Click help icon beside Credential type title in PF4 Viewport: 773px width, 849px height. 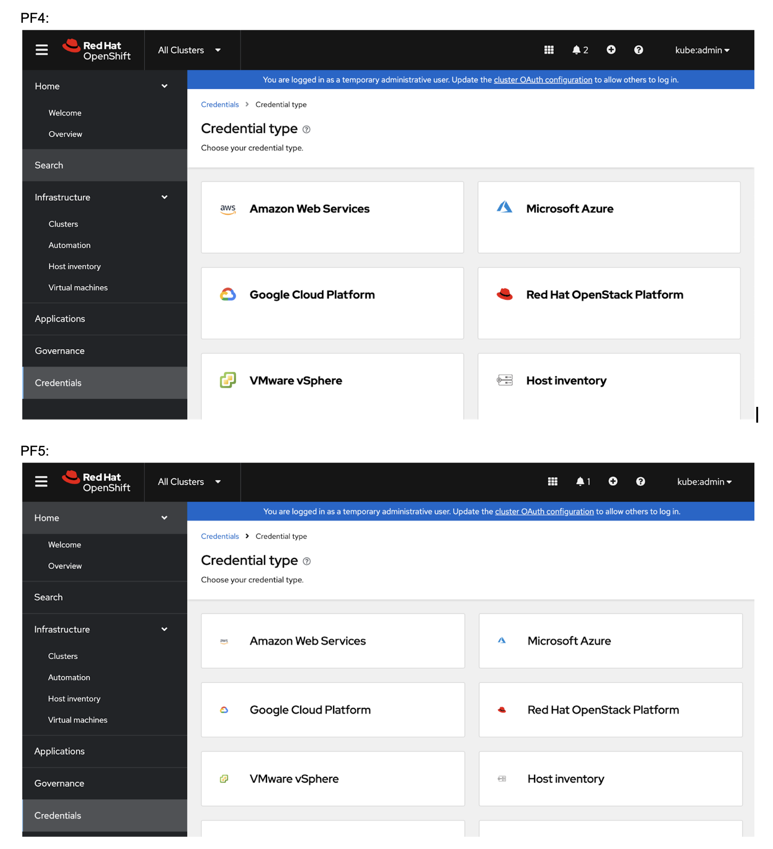coord(306,130)
